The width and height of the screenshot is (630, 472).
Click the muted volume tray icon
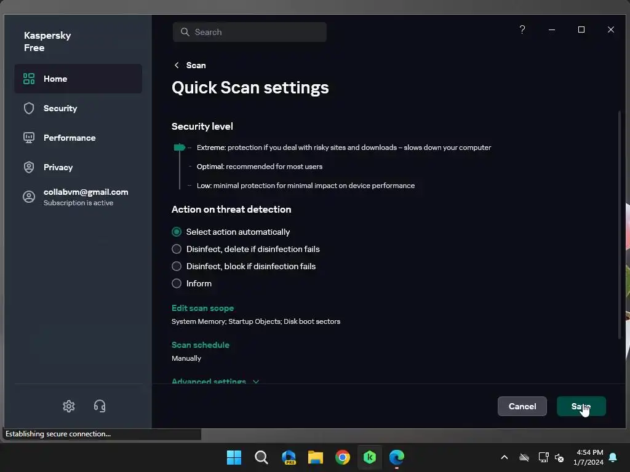(559, 457)
